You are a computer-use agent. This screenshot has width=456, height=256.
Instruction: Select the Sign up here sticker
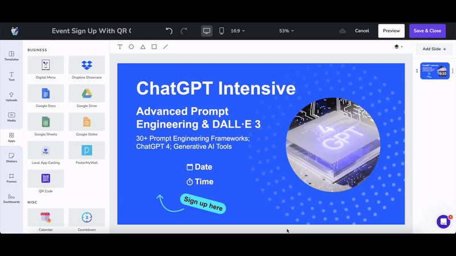coord(203,204)
